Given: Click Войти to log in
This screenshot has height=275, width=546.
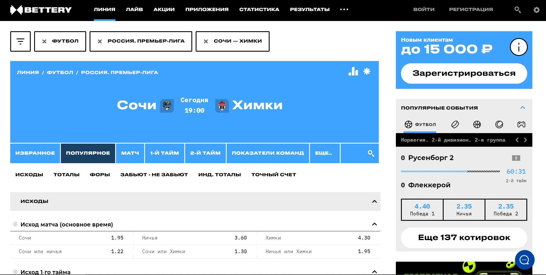Looking at the screenshot, I should [x=424, y=9].
